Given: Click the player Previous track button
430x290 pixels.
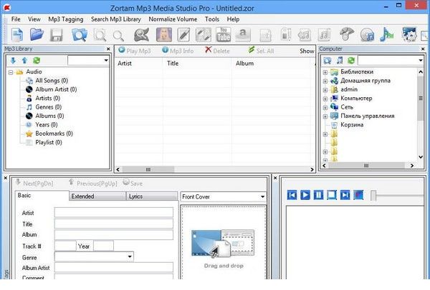Looking at the screenshot, I should 292,195.
